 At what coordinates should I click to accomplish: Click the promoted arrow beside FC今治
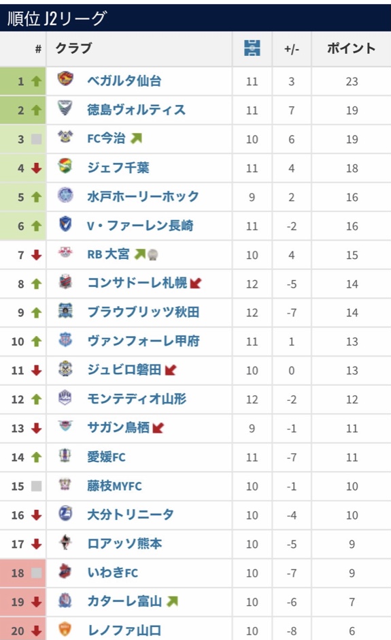tap(137, 138)
